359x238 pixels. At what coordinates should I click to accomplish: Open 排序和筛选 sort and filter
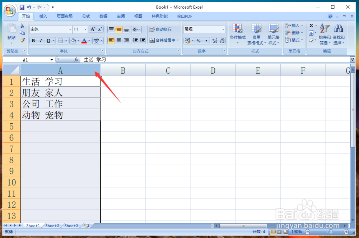coord(325,34)
